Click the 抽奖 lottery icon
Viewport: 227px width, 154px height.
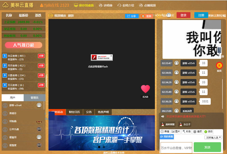pyautogui.click(x=219, y=66)
